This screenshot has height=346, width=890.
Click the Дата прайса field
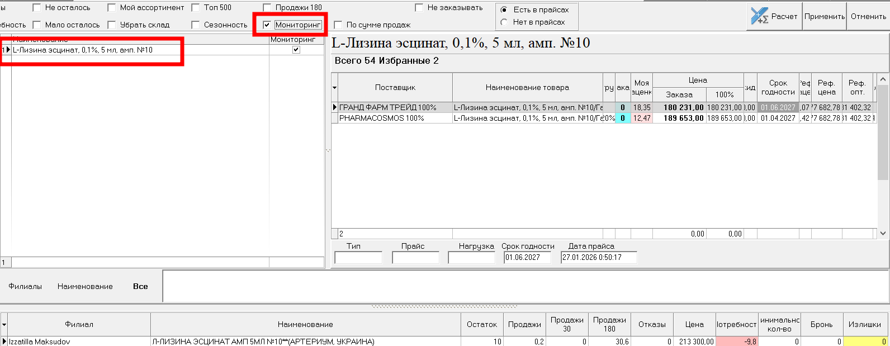(599, 258)
